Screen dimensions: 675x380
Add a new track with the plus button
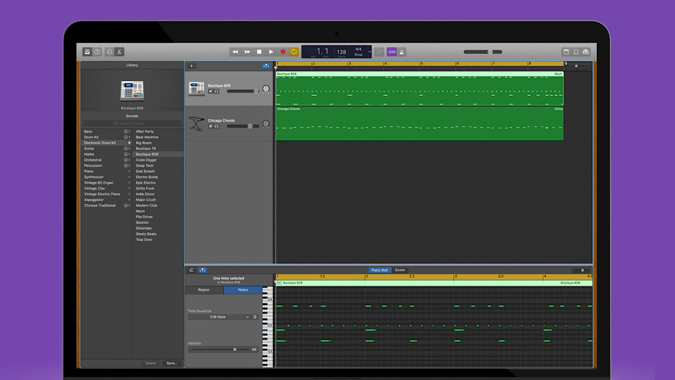(x=191, y=66)
